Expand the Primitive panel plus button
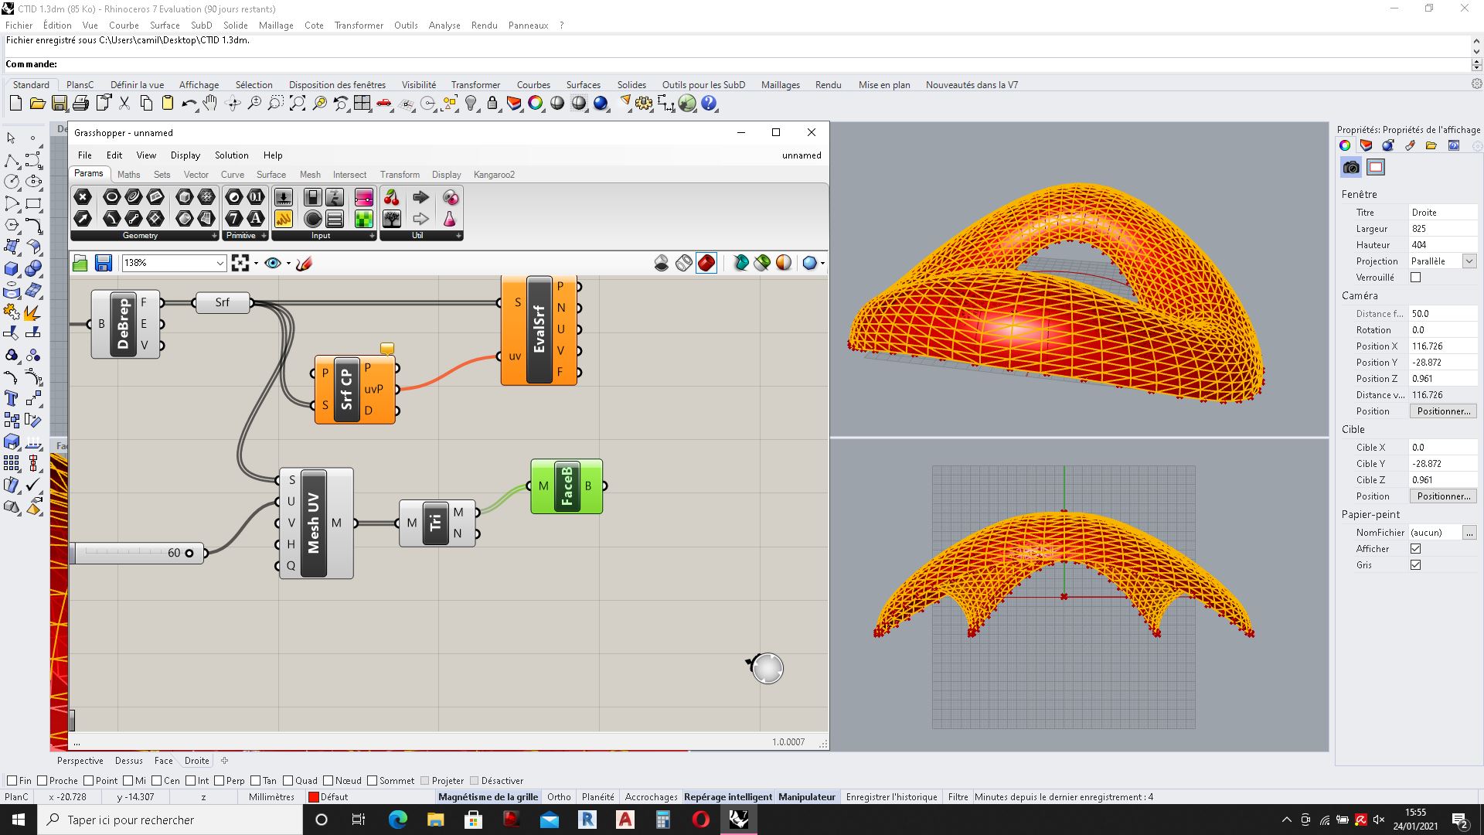1484x835 pixels. [264, 236]
